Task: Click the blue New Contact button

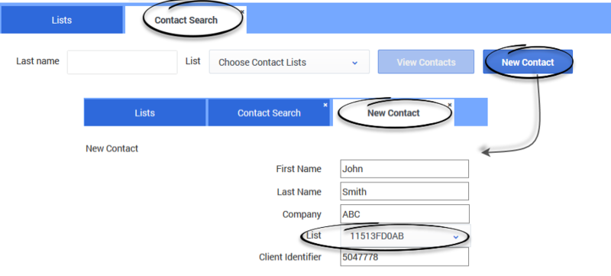Action: (528, 62)
